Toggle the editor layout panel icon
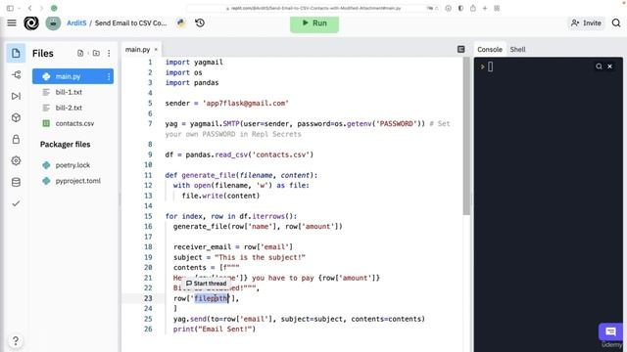Viewport: 627px width, 352px height. [460, 49]
